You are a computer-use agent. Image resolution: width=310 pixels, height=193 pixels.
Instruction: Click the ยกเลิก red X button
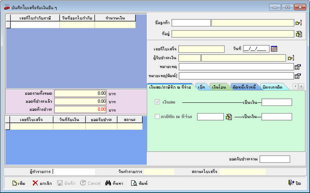tap(42, 183)
